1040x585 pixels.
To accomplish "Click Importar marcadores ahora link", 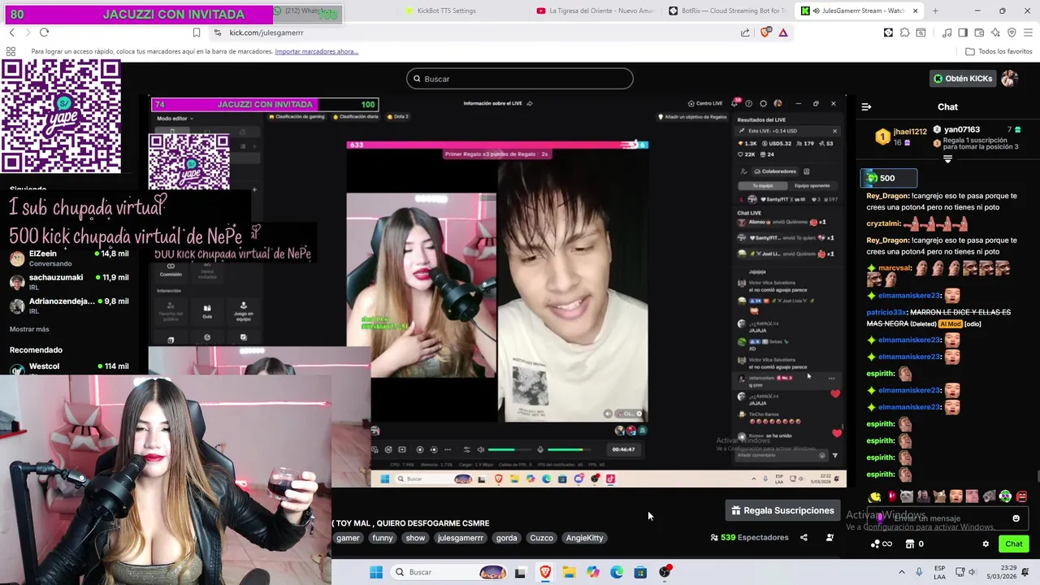I will point(316,51).
